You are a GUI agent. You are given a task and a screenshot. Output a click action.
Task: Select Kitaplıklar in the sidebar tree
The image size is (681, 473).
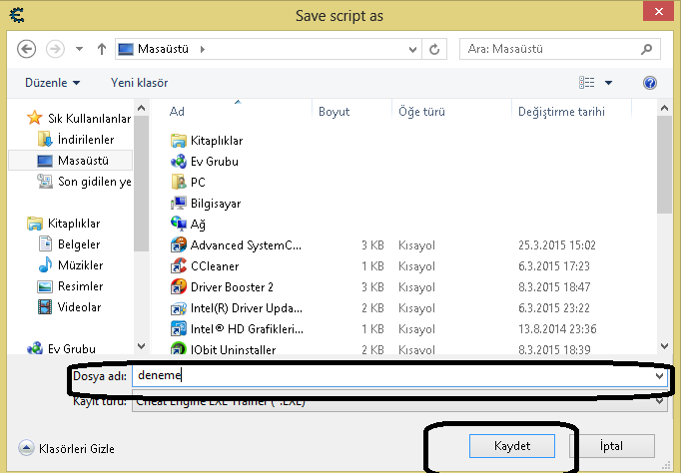pos(64,224)
